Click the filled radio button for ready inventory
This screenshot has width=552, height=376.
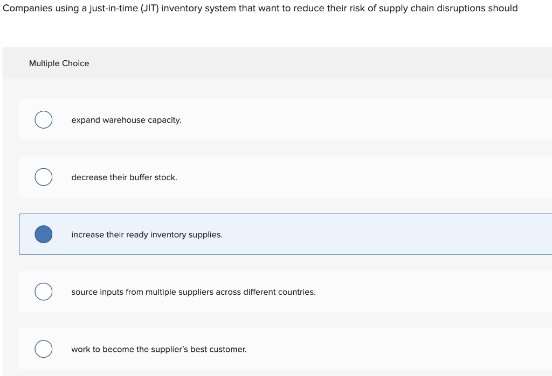coord(44,235)
